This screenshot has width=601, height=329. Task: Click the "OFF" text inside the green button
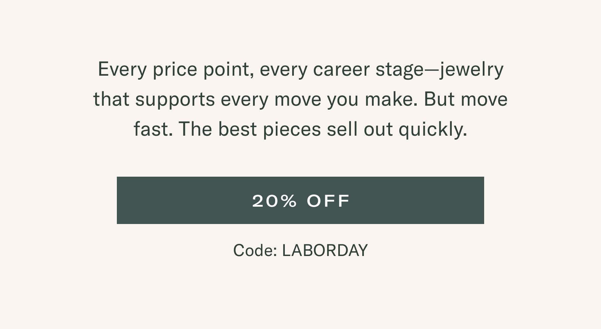click(328, 201)
